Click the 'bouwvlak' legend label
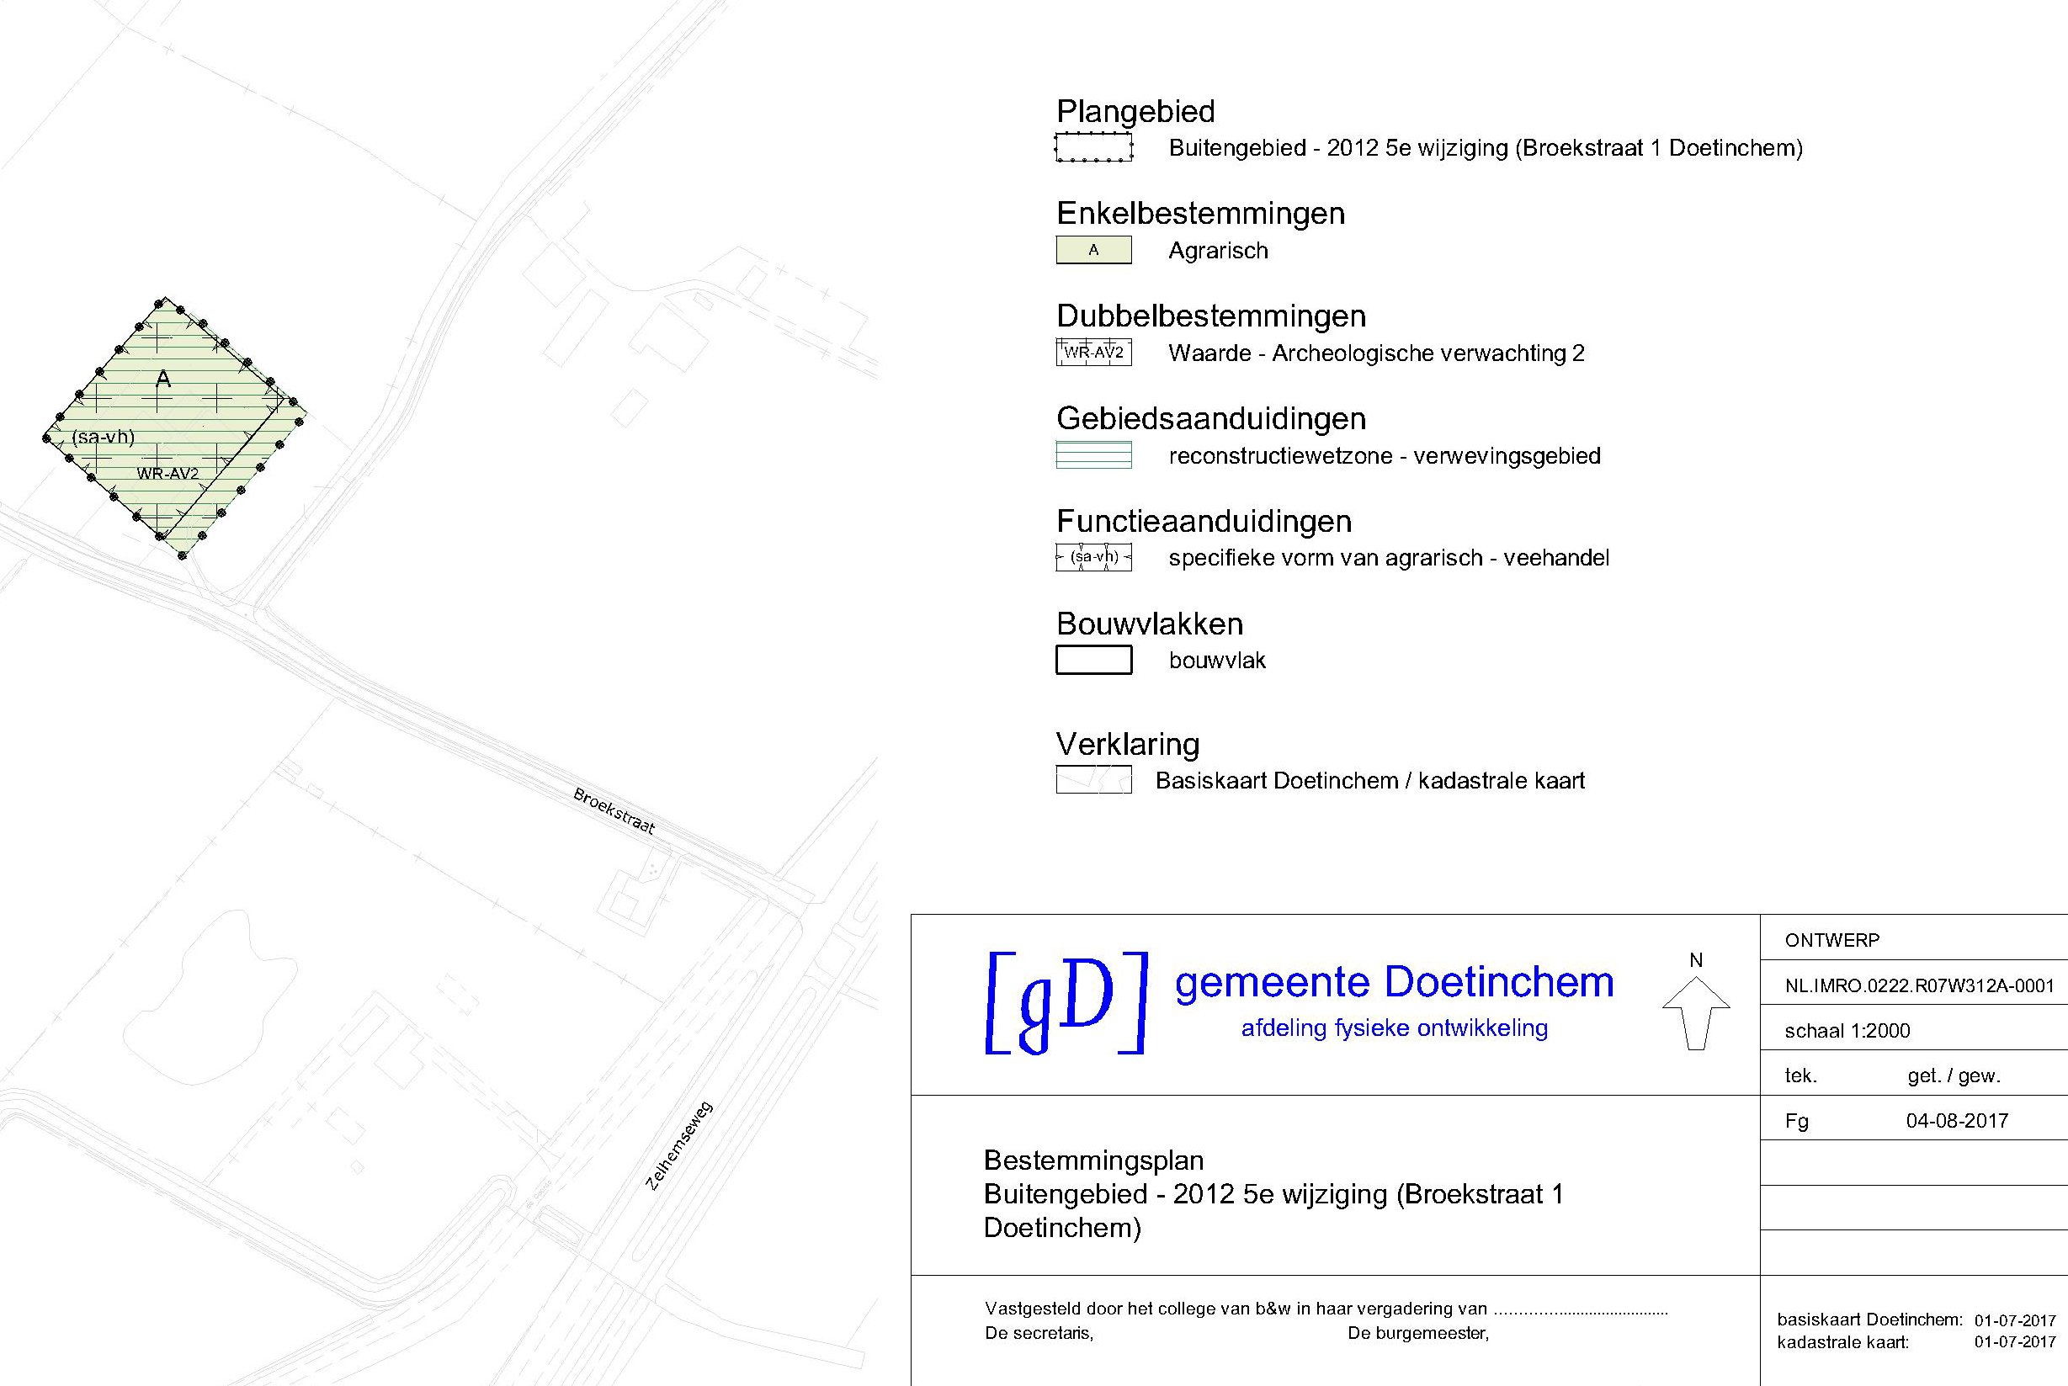Image resolution: width=2068 pixels, height=1386 pixels. coord(1217,661)
